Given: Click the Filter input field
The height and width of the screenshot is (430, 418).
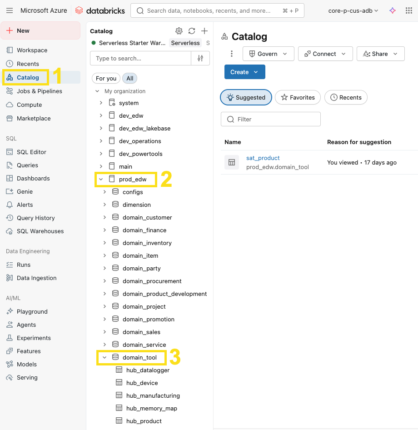Looking at the screenshot, I should click(270, 119).
